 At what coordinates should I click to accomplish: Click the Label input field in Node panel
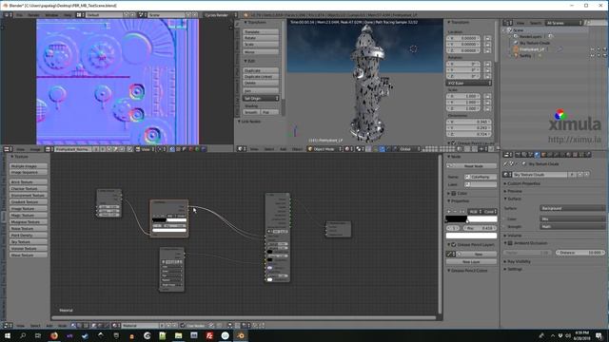pyautogui.click(x=481, y=184)
